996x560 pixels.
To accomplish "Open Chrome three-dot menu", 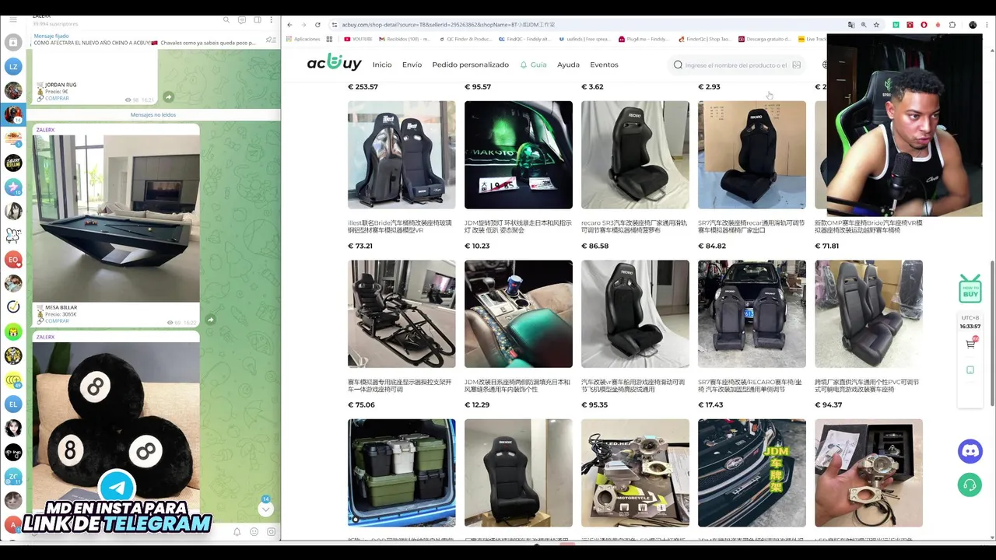I will tap(987, 25).
